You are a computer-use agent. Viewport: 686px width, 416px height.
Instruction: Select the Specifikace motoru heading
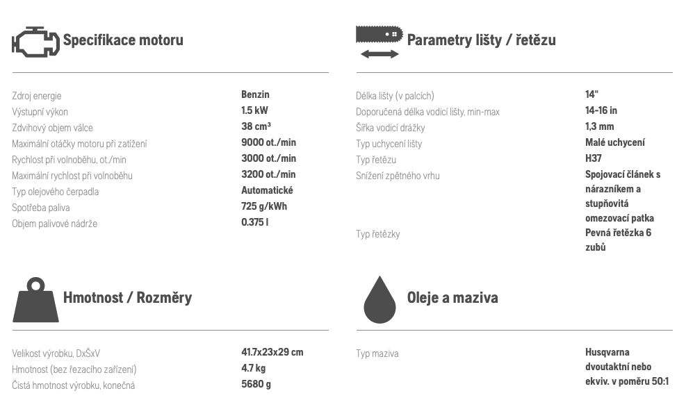[x=123, y=40]
